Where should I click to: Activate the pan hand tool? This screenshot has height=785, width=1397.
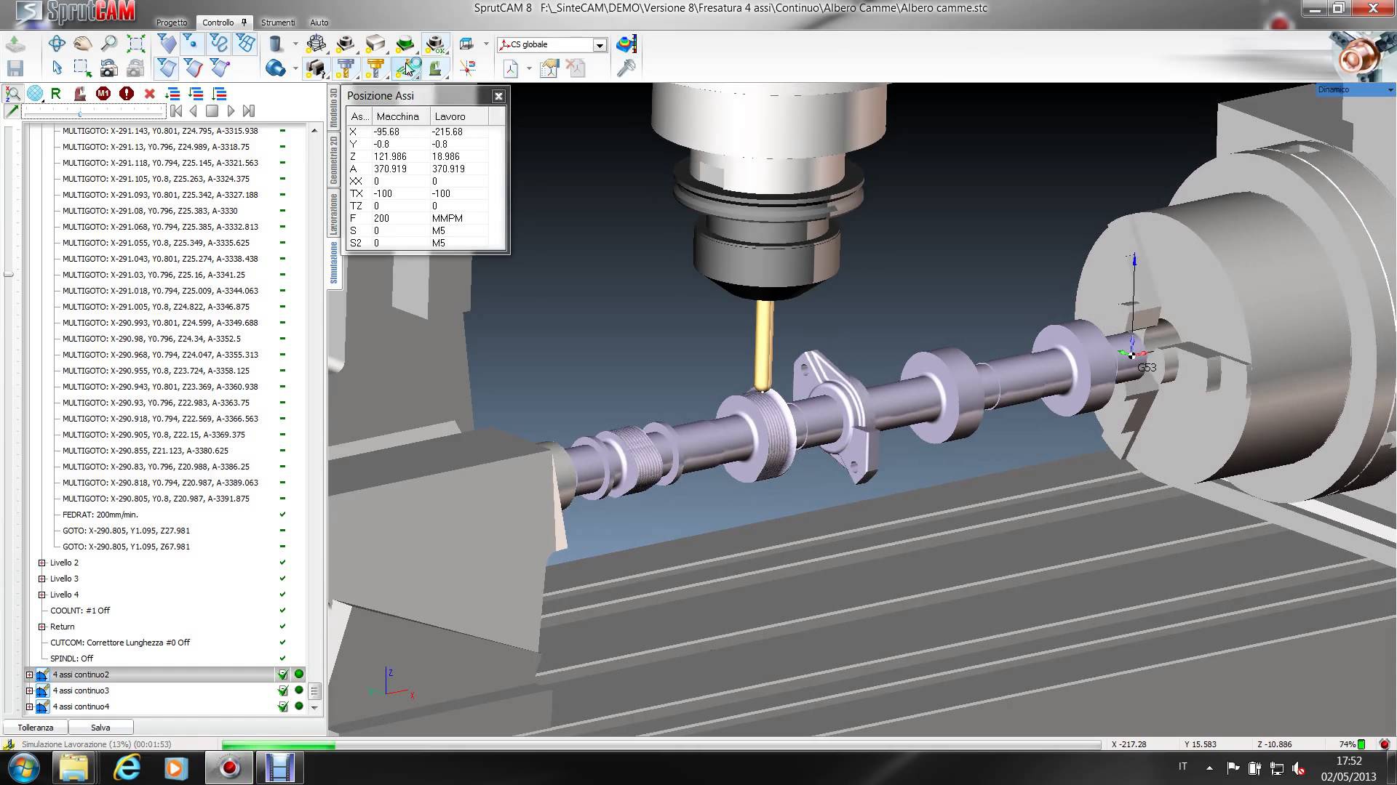[83, 44]
